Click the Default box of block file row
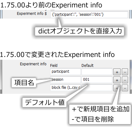Image resolution: width=132 pixels, height=130 pixels. coord(97,88)
